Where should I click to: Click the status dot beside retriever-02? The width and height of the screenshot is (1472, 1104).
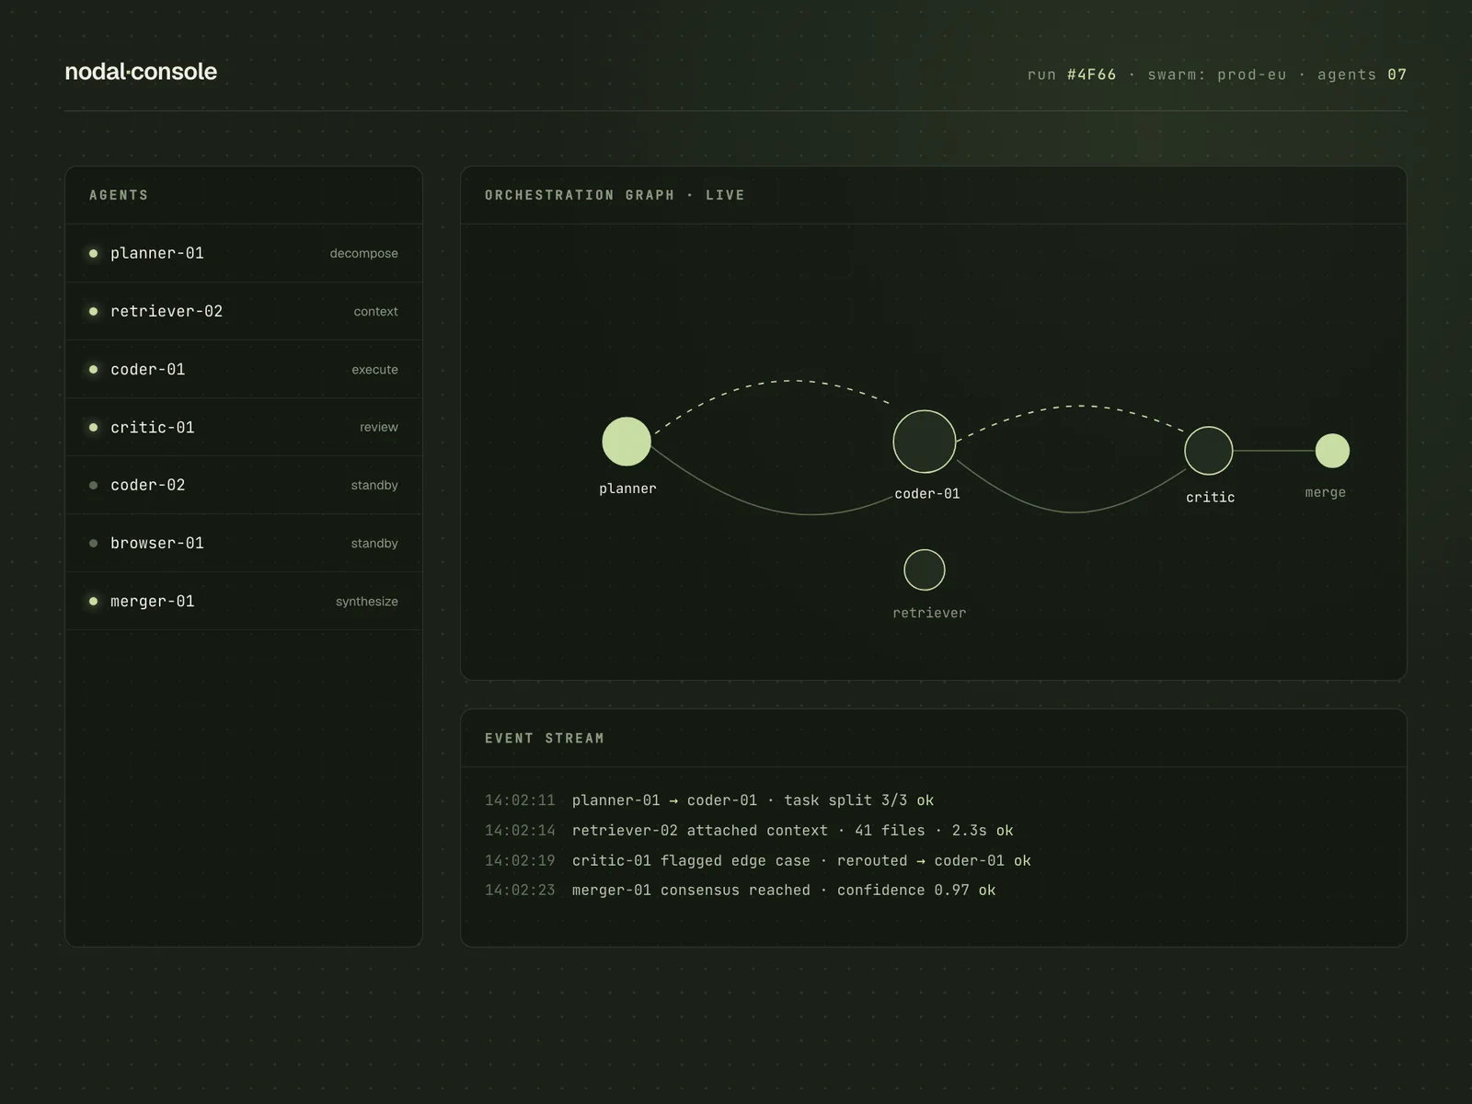(93, 311)
